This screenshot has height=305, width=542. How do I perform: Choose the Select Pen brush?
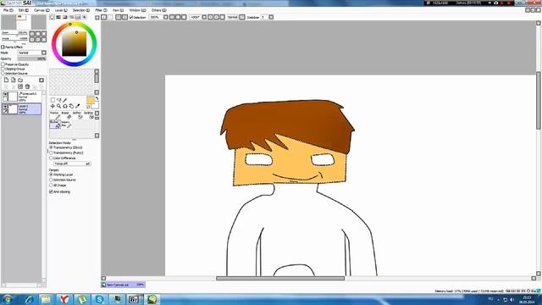click(77, 115)
